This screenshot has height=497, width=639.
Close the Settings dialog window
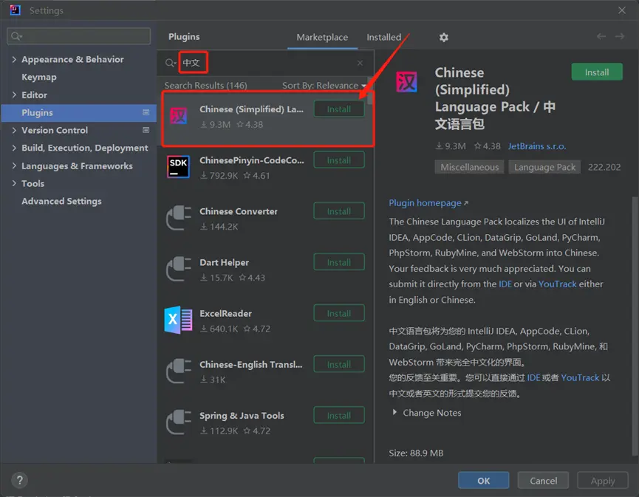(x=622, y=10)
